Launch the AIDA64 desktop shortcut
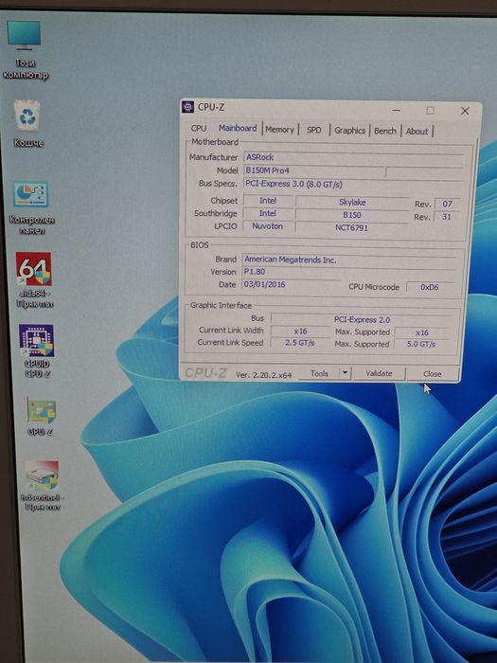The height and width of the screenshot is (663, 497). [x=34, y=280]
